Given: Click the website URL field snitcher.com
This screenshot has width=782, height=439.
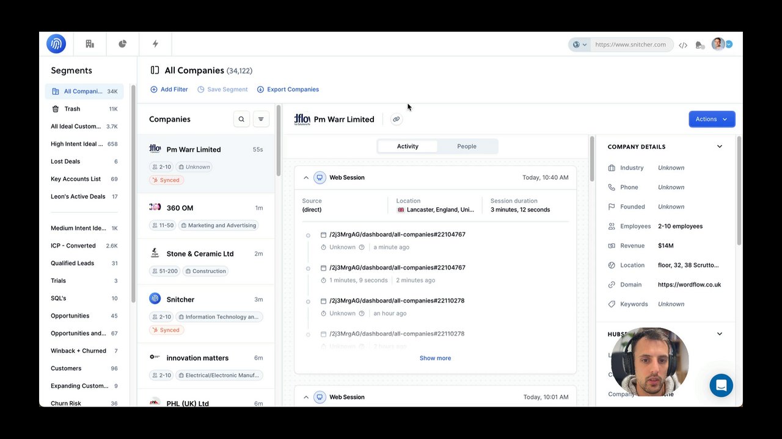Looking at the screenshot, I should coord(630,45).
